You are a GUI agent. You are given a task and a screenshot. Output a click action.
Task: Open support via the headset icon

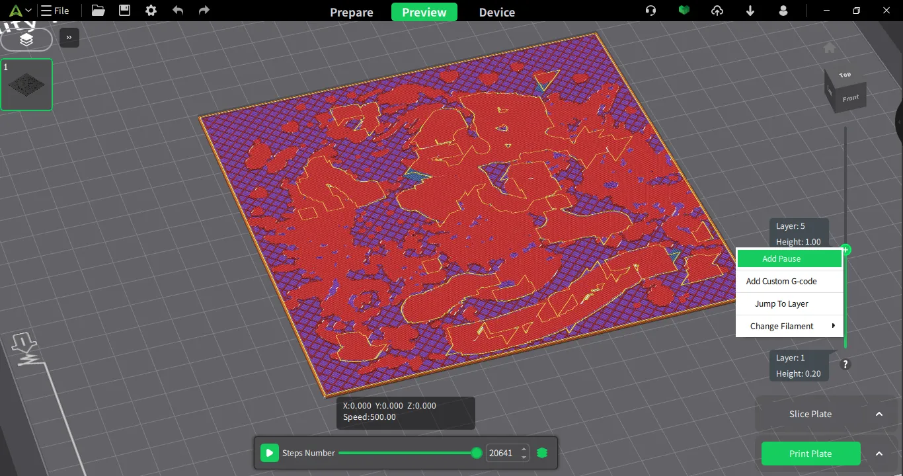tap(650, 11)
